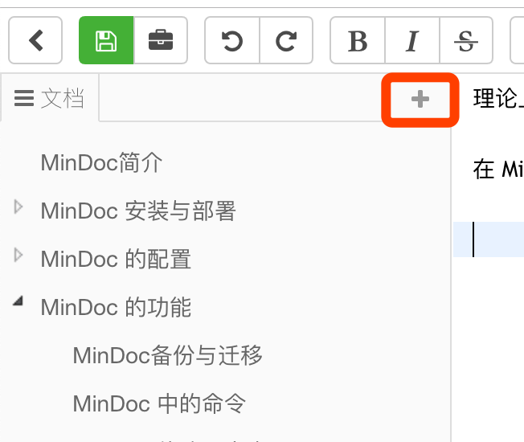
Task: Toggle bold formatting
Action: pos(358,40)
